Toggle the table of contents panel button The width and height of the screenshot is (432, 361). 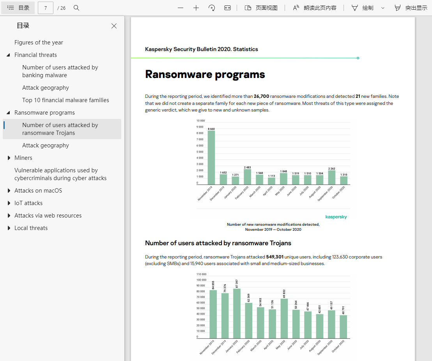click(18, 8)
